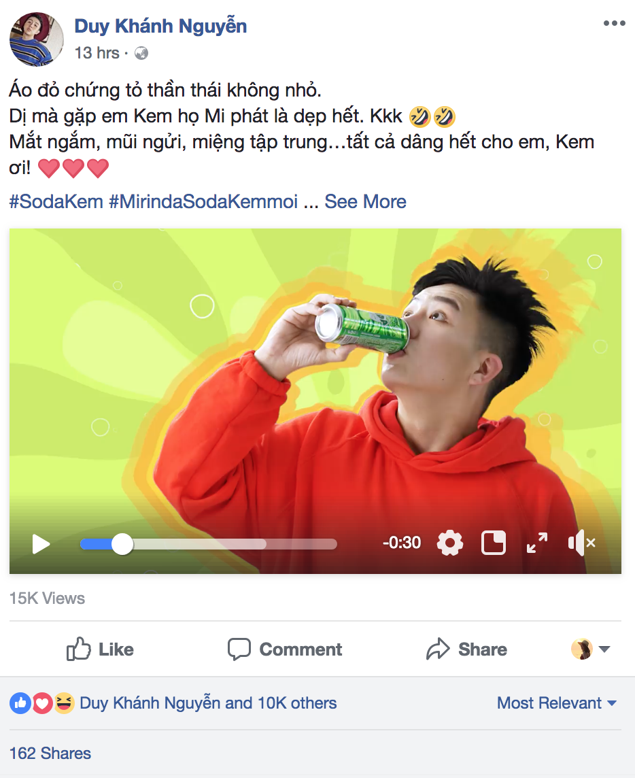The width and height of the screenshot is (635, 778).
Task: Open the #MirindaSodaKemmoi hashtag link
Action: pos(203,201)
